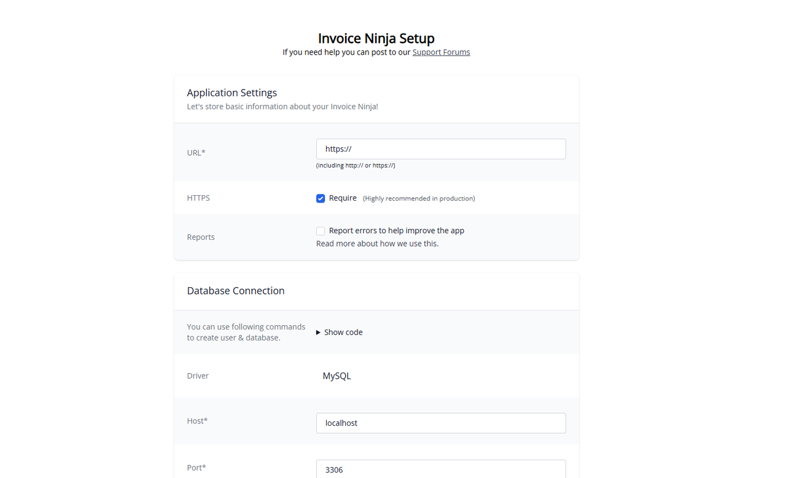Click the 'Port*' field label
The height and width of the screenshot is (478, 786).
(x=196, y=468)
